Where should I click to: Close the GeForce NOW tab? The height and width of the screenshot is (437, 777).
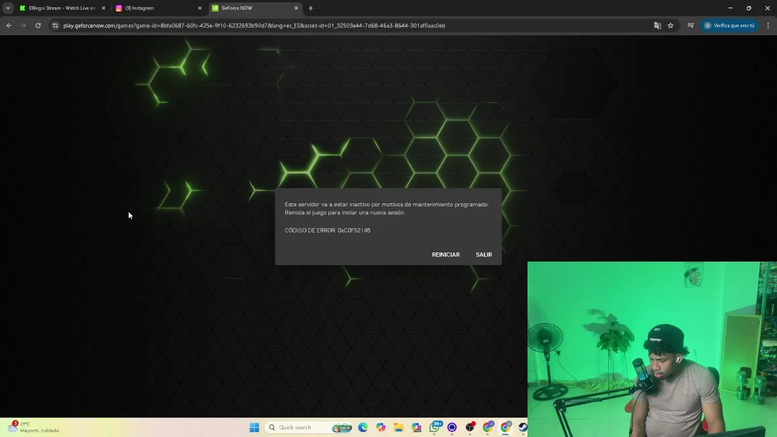point(296,8)
